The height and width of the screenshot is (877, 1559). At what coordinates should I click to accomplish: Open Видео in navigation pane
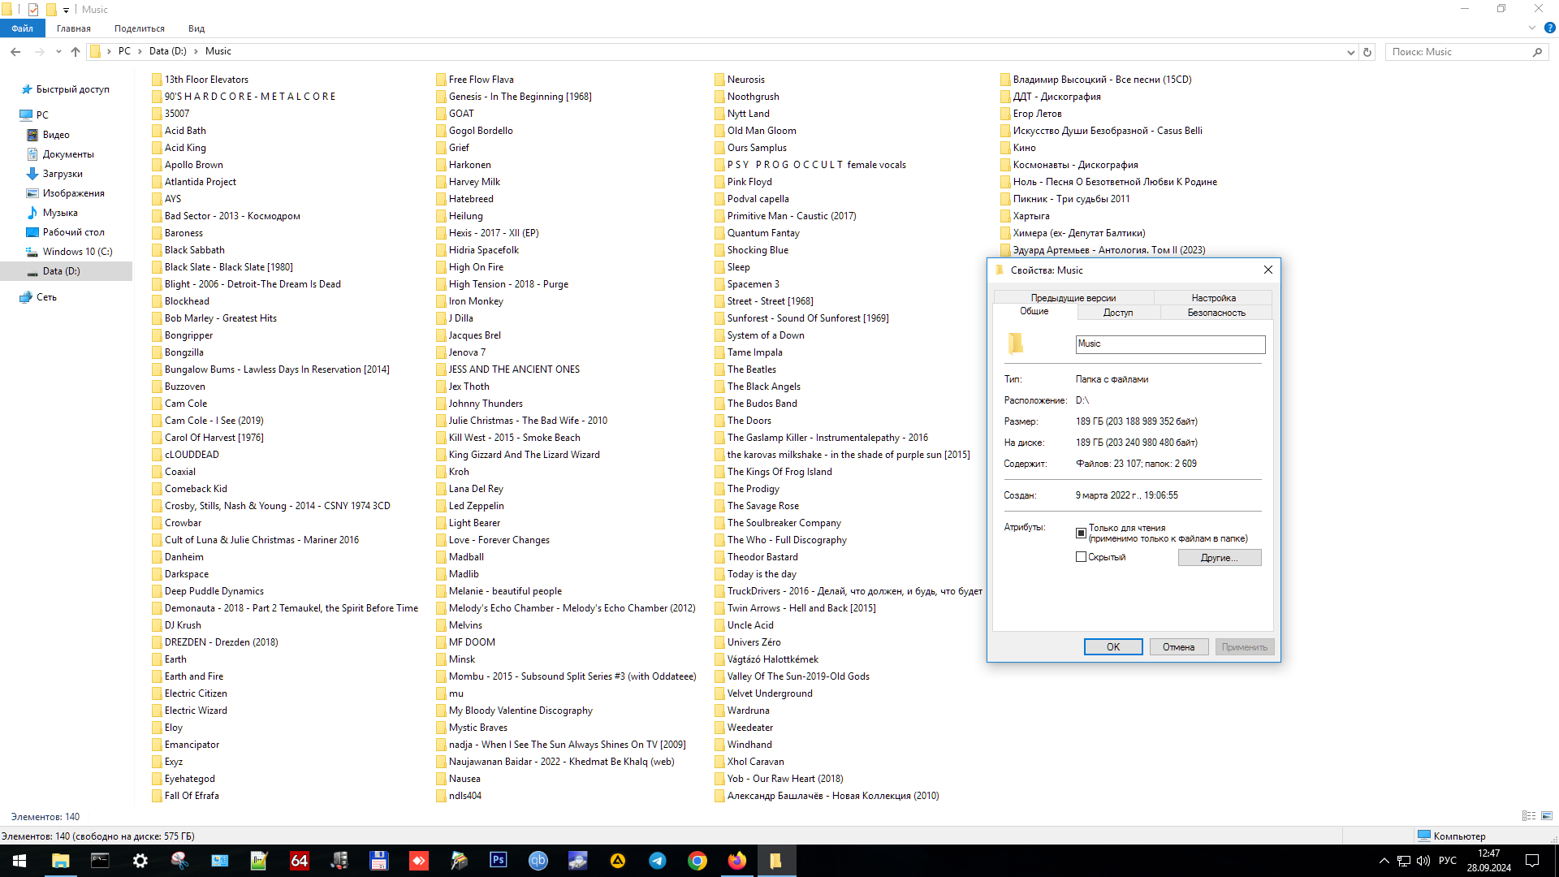tap(56, 135)
